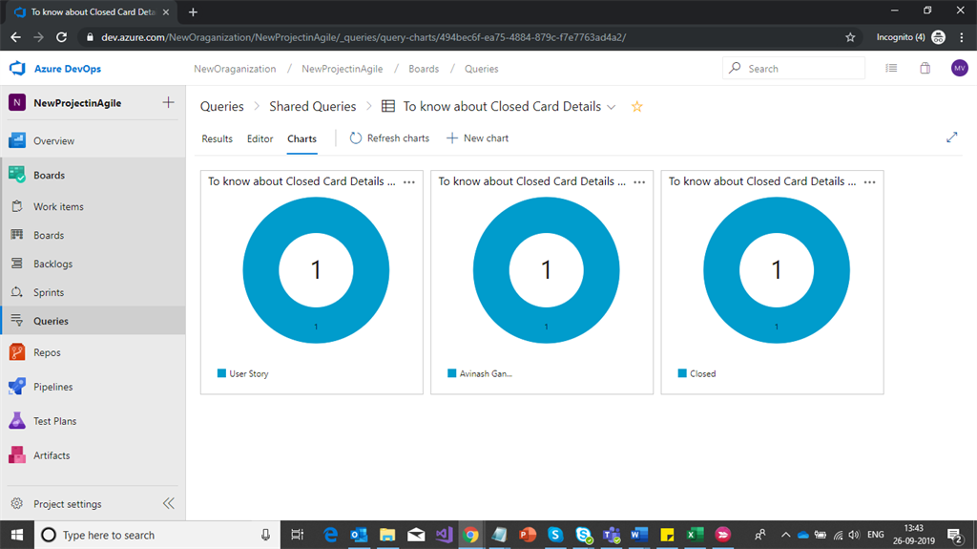977x549 pixels.
Task: Switch to the Results tab
Action: (217, 138)
